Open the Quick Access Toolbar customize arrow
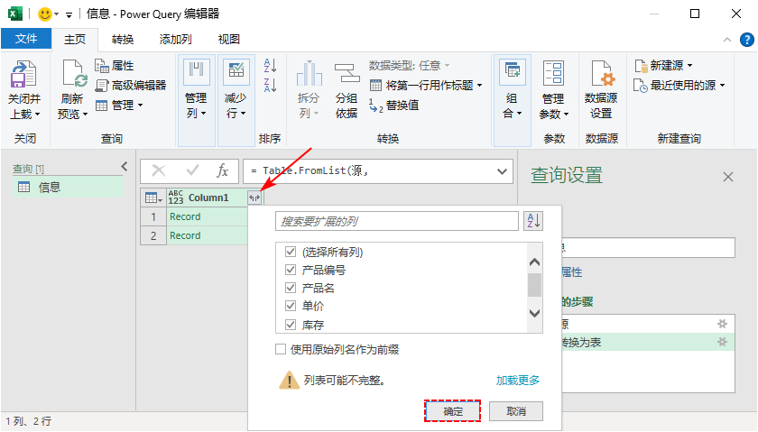Screen dimensions: 758x432 coord(69,15)
